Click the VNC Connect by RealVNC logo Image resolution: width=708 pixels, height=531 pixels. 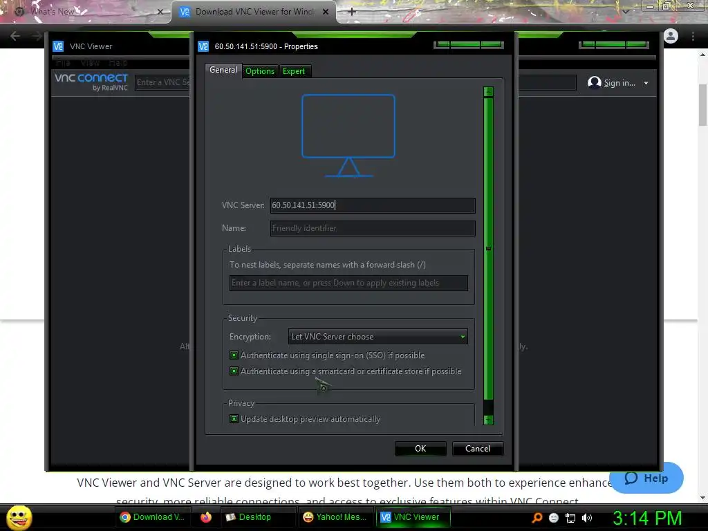tap(91, 82)
